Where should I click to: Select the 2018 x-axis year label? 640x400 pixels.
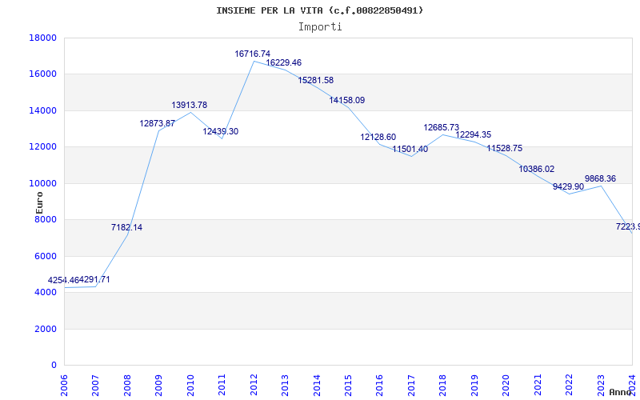(442, 383)
